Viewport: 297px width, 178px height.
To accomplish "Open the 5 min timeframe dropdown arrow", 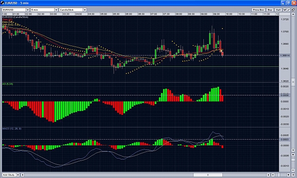I will 56,10.
